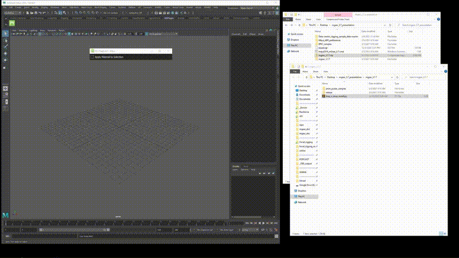Go up one folder in lower Explorer
Viewport: 459px width, 258px height.
pos(306,77)
